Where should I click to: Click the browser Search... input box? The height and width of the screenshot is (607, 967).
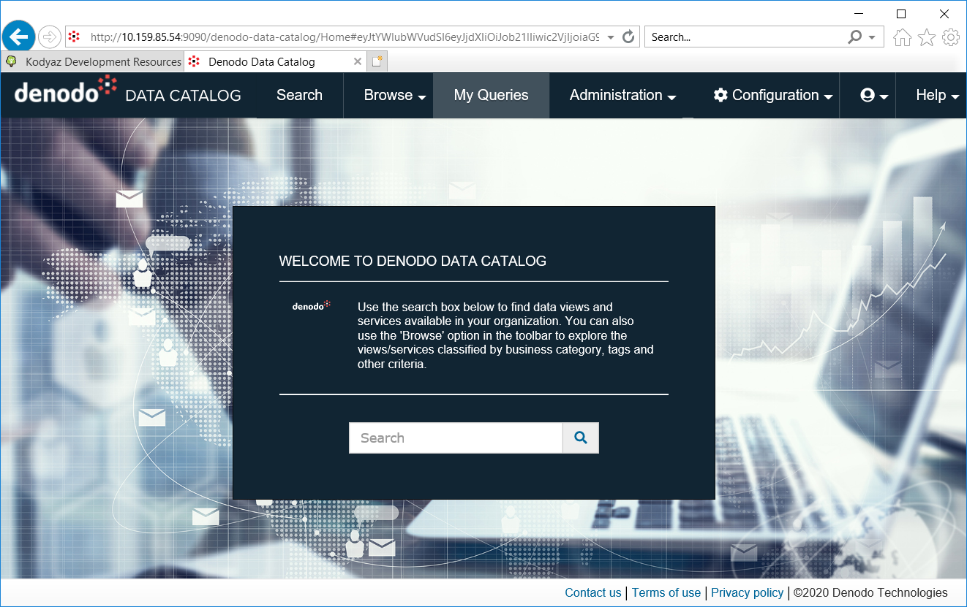click(x=745, y=37)
